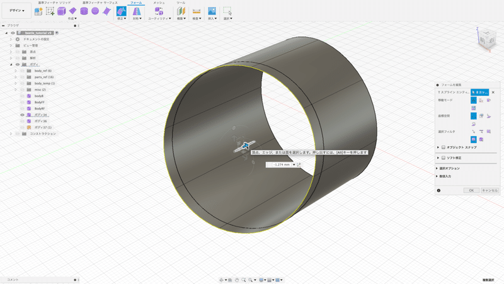504x284 pixels.
Task: Expand ドキュメントの設定 tree node
Action: point(11,39)
